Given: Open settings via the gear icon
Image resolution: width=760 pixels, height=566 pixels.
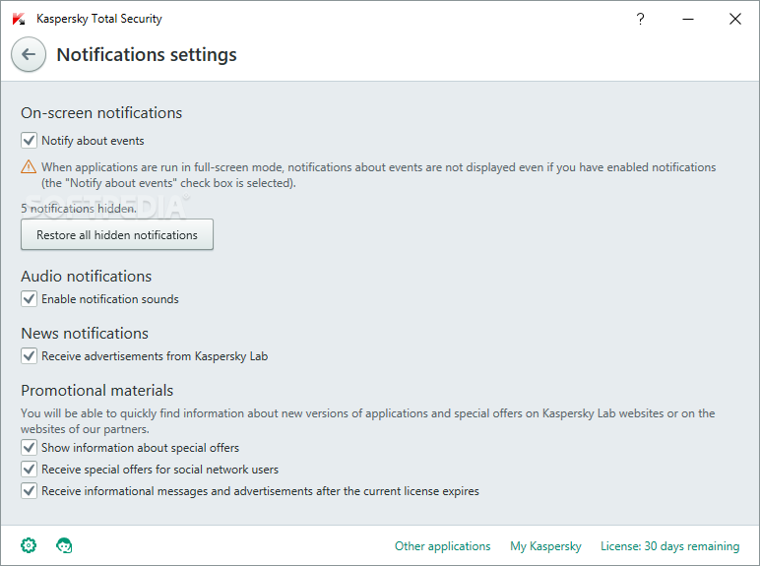Looking at the screenshot, I should click(29, 545).
